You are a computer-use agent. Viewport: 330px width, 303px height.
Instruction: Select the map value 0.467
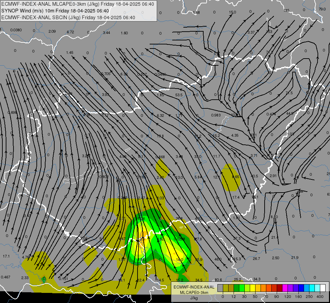tap(5, 277)
